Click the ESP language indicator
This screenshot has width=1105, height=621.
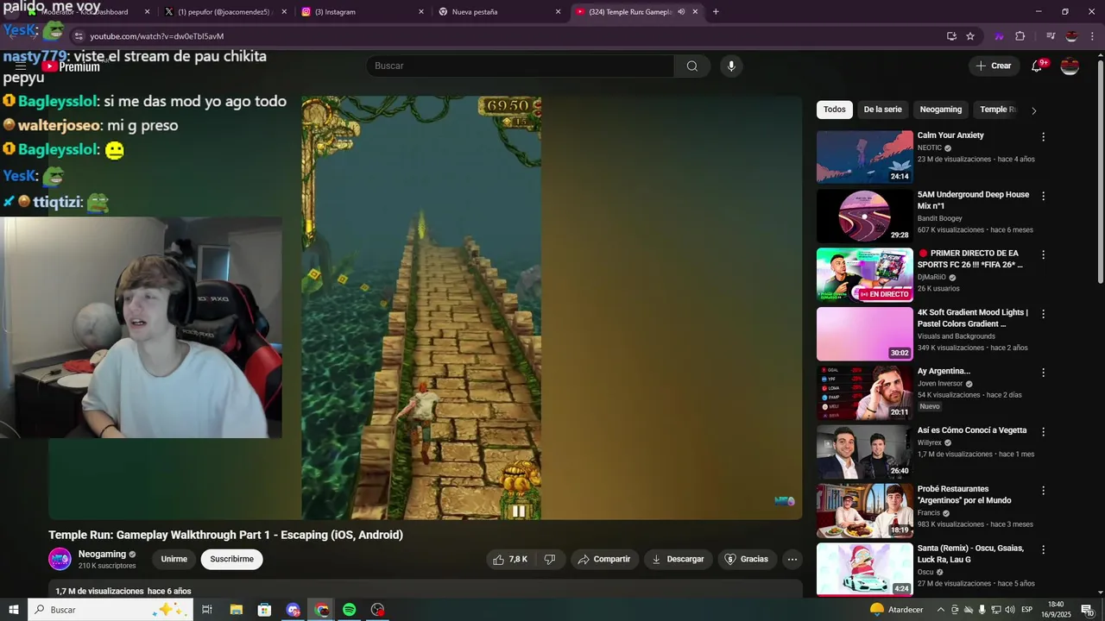pos(1027,610)
